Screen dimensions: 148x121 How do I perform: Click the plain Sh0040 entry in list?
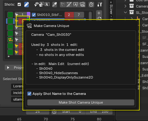click(x=46, y=69)
